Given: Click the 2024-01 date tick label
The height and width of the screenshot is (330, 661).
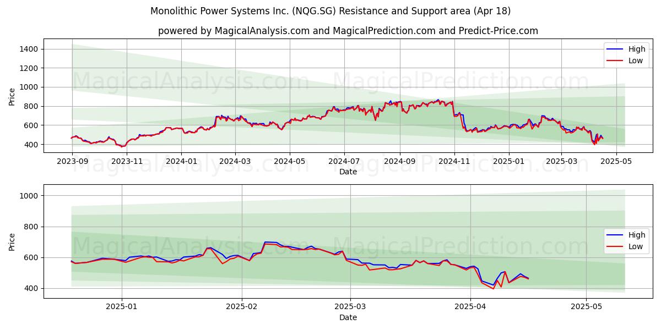Looking at the screenshot, I should click(x=181, y=161).
